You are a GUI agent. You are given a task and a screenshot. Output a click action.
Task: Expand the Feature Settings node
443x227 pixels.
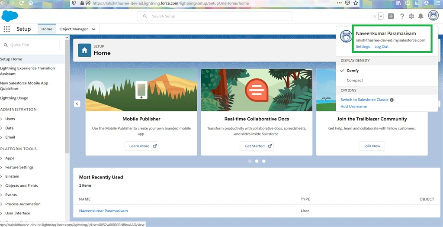[x=1, y=167]
